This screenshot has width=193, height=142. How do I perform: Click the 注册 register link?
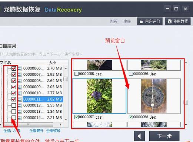(x=127, y=21)
